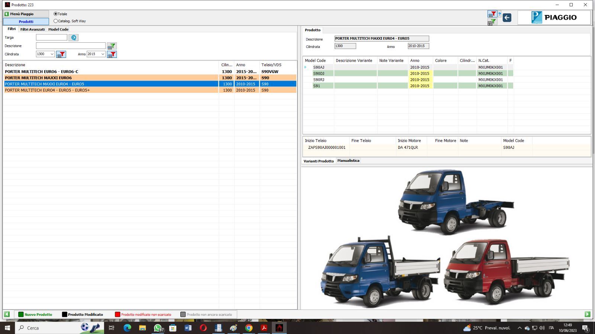Screen dimensions: 595x334
Task: Click the blue back arrow icon
Action: pyautogui.click(x=507, y=17)
